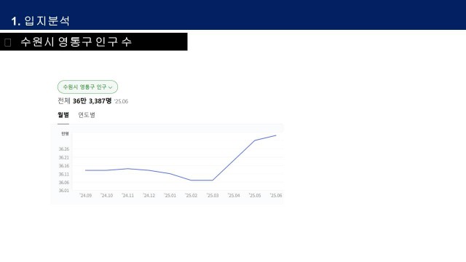Click the '25.03 x-axis label
Screen dimensions: 466x262
coord(213,196)
